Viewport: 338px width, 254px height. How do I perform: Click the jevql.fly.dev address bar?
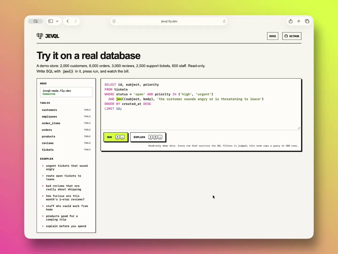169,21
